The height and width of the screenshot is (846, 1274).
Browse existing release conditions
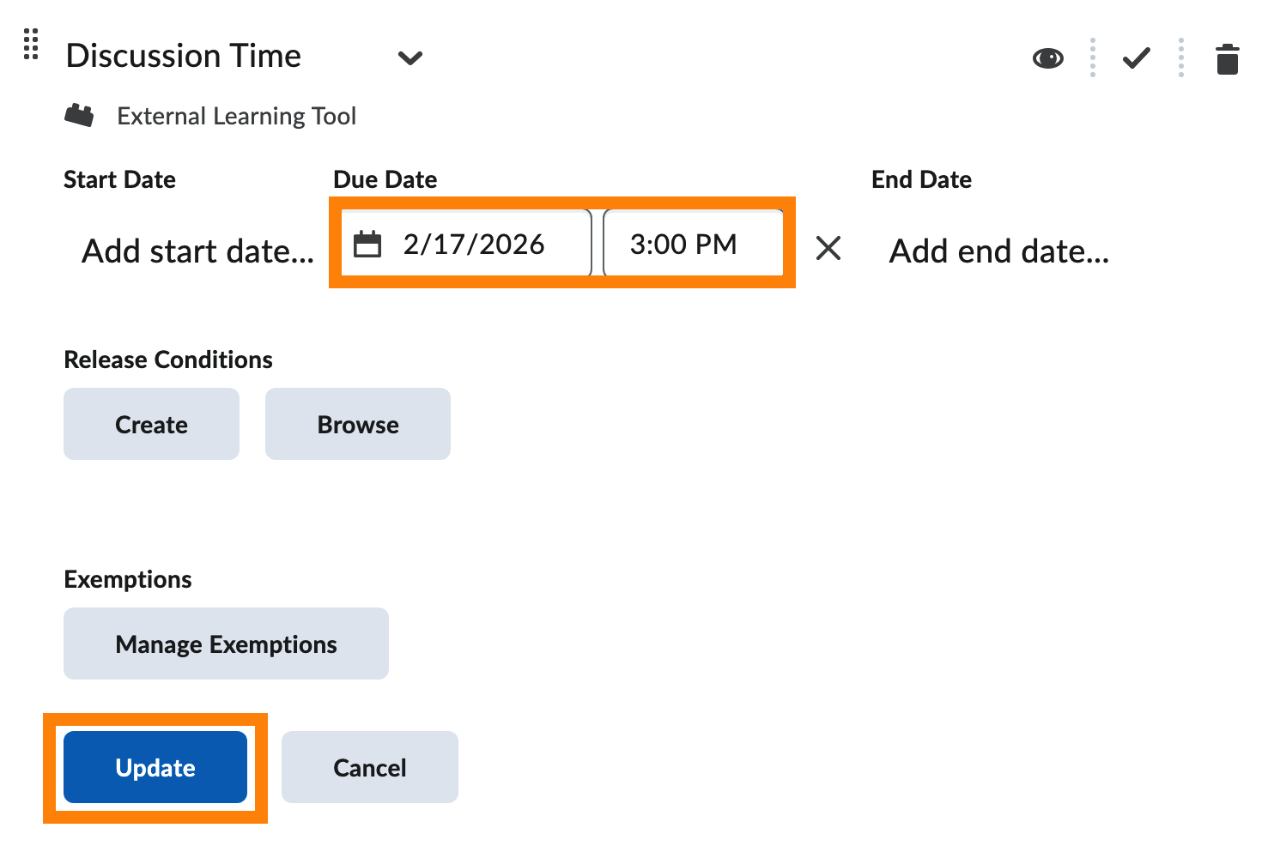pos(357,424)
